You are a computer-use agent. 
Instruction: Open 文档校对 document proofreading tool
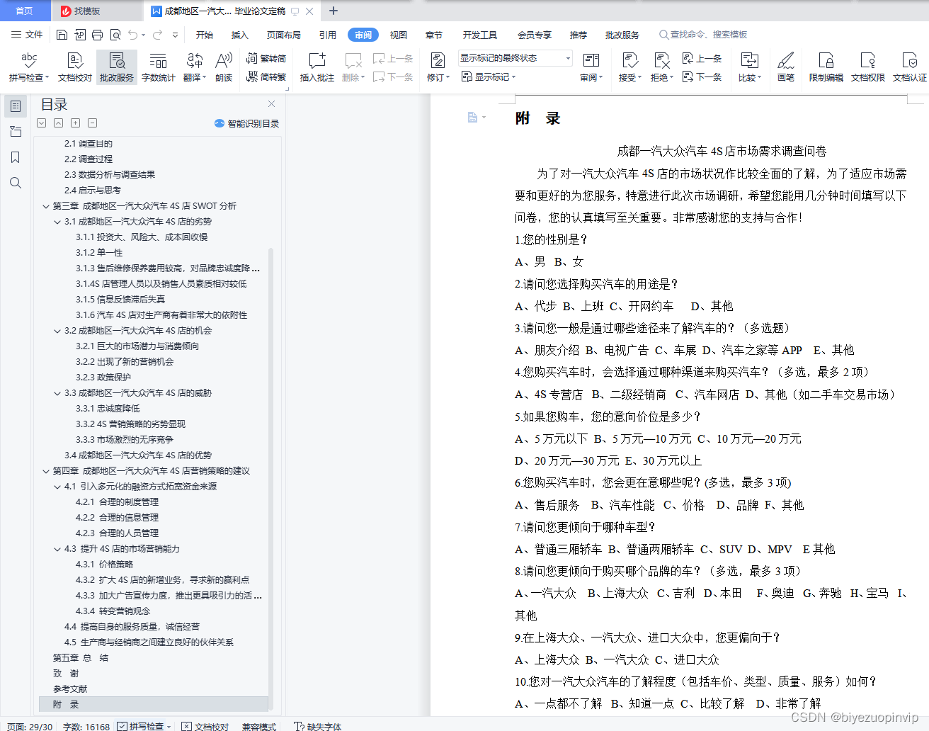(x=75, y=67)
